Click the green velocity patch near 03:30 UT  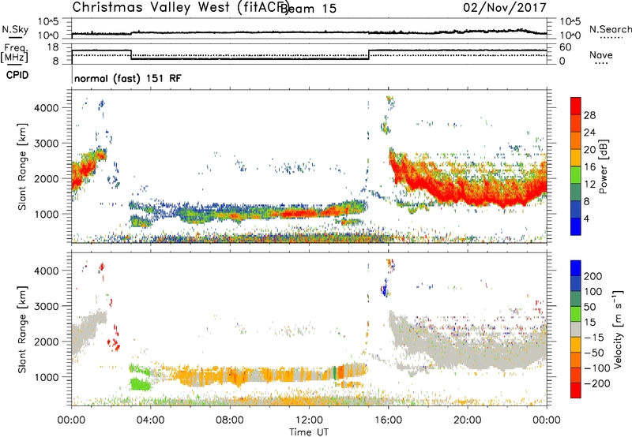coord(141,384)
